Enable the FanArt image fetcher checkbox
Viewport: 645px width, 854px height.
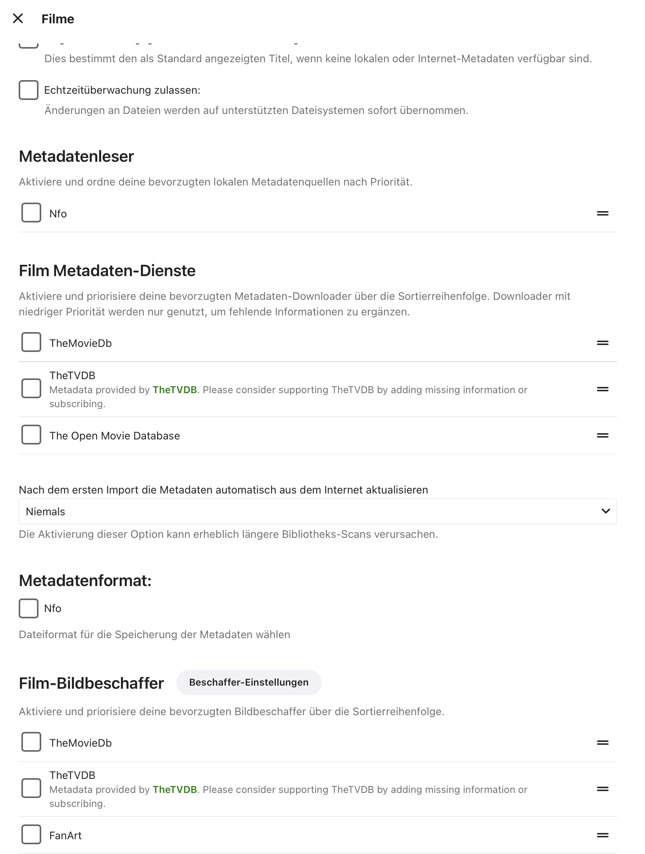tap(31, 835)
